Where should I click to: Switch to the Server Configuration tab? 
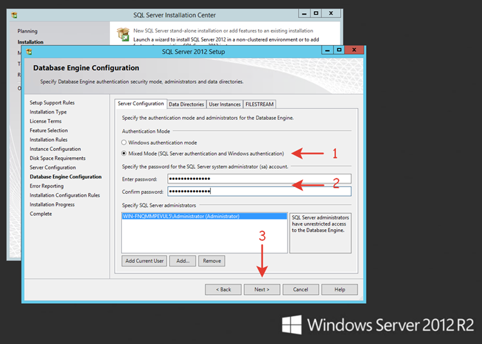coord(141,104)
